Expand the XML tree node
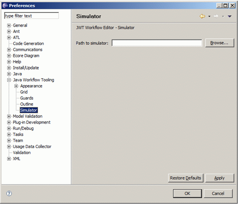 click(9, 159)
